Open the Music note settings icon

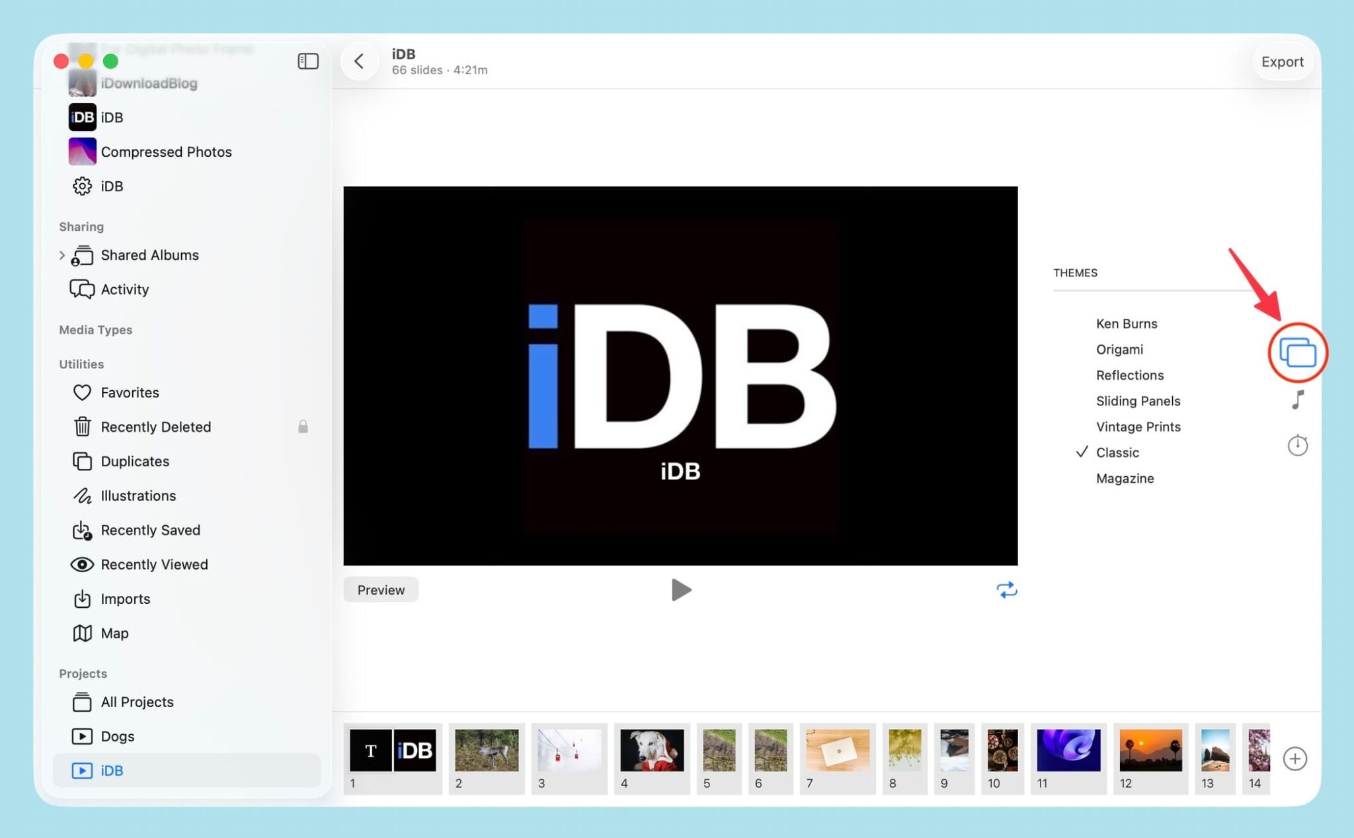[x=1298, y=399]
